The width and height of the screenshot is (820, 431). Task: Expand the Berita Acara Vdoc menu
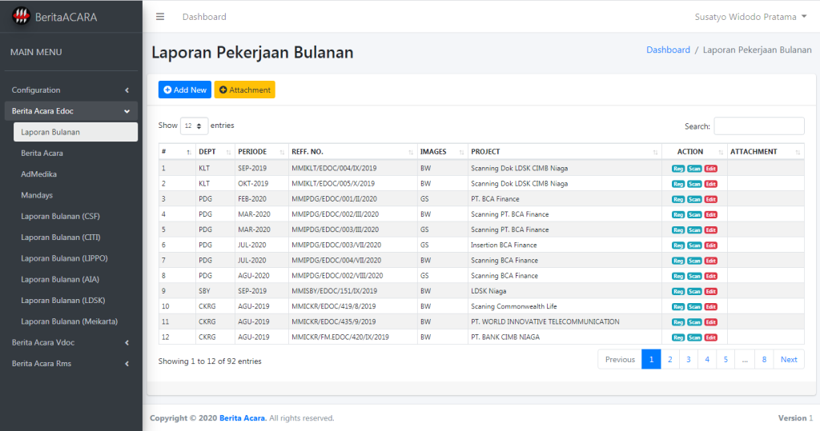(70, 342)
